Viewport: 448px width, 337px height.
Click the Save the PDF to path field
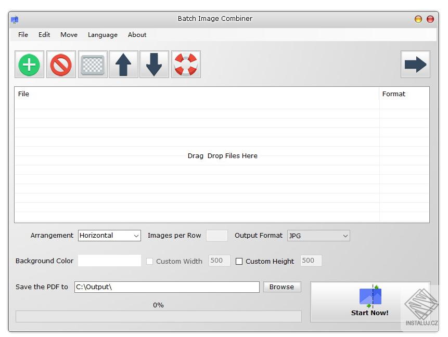pos(167,287)
